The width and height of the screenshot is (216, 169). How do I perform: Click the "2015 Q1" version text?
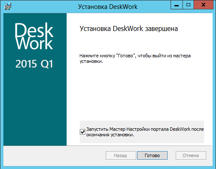click(34, 64)
